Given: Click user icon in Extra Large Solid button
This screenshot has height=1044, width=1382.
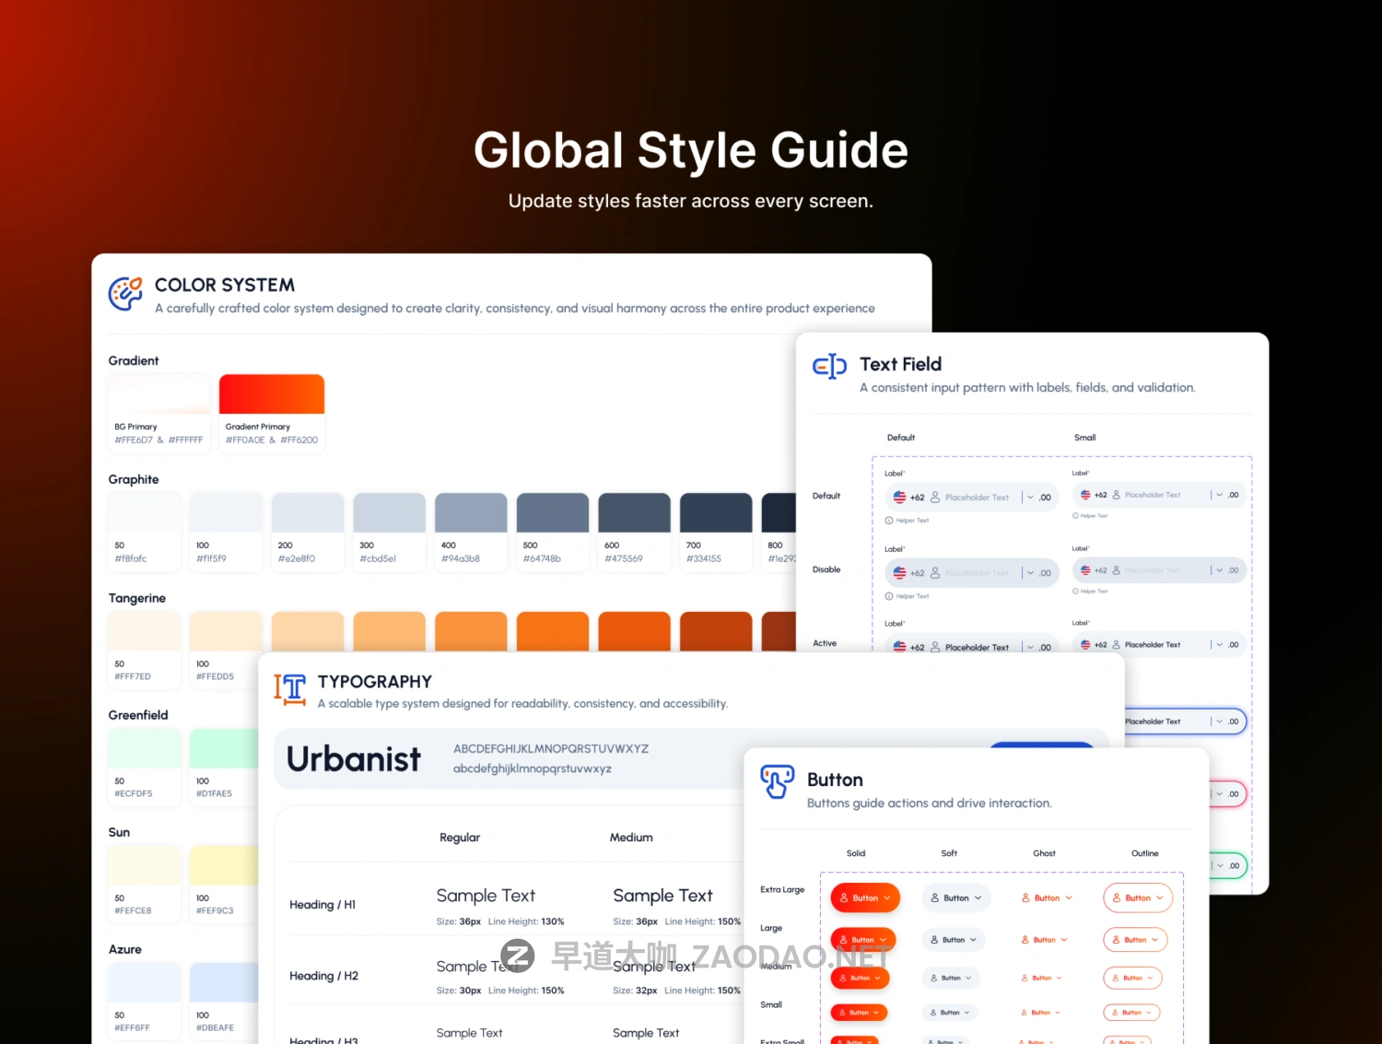Looking at the screenshot, I should (x=844, y=897).
